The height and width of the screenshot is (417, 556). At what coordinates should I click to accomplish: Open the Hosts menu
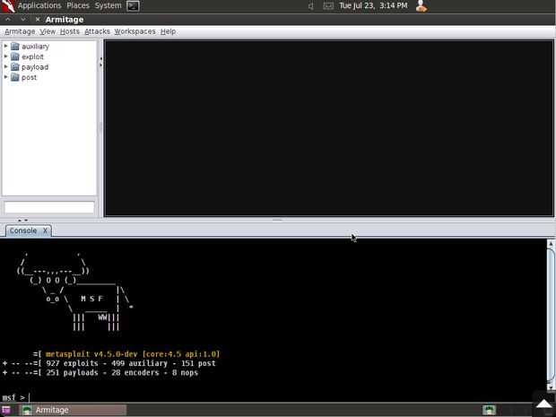pyautogui.click(x=70, y=31)
